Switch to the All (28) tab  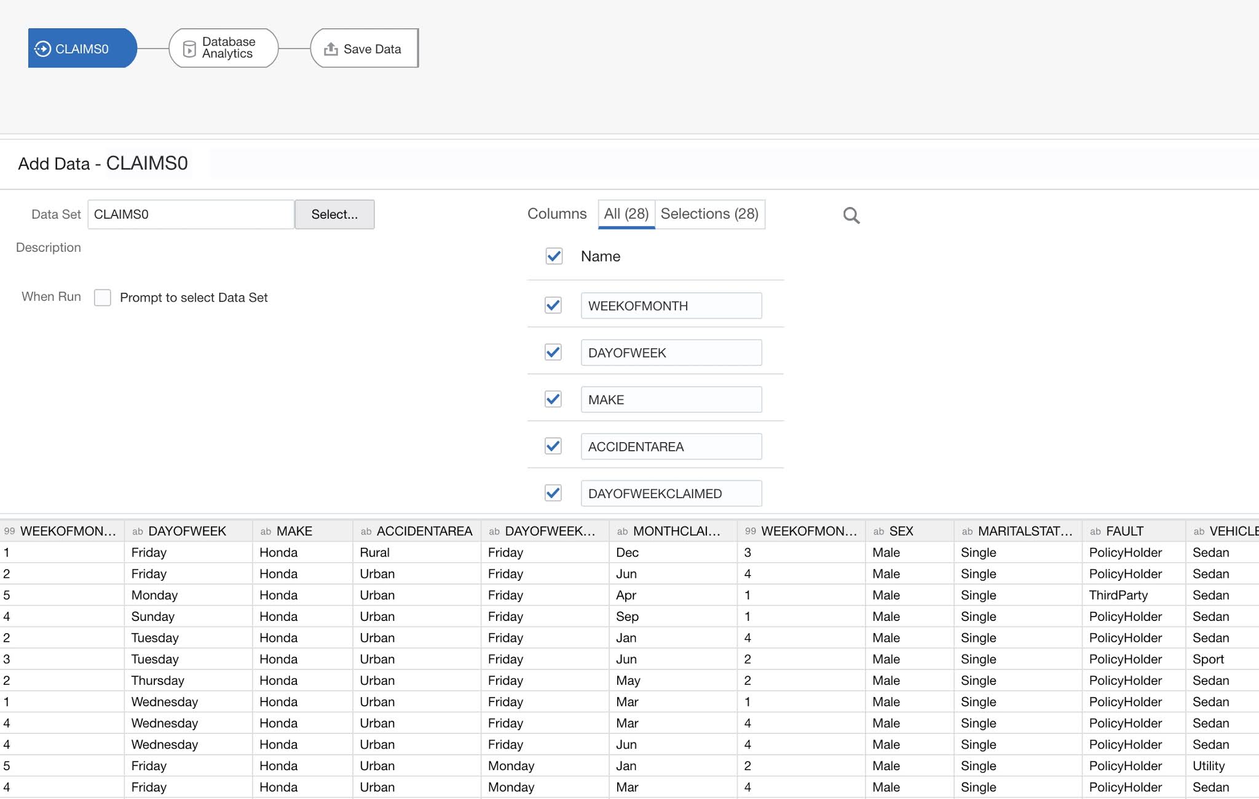[625, 214]
